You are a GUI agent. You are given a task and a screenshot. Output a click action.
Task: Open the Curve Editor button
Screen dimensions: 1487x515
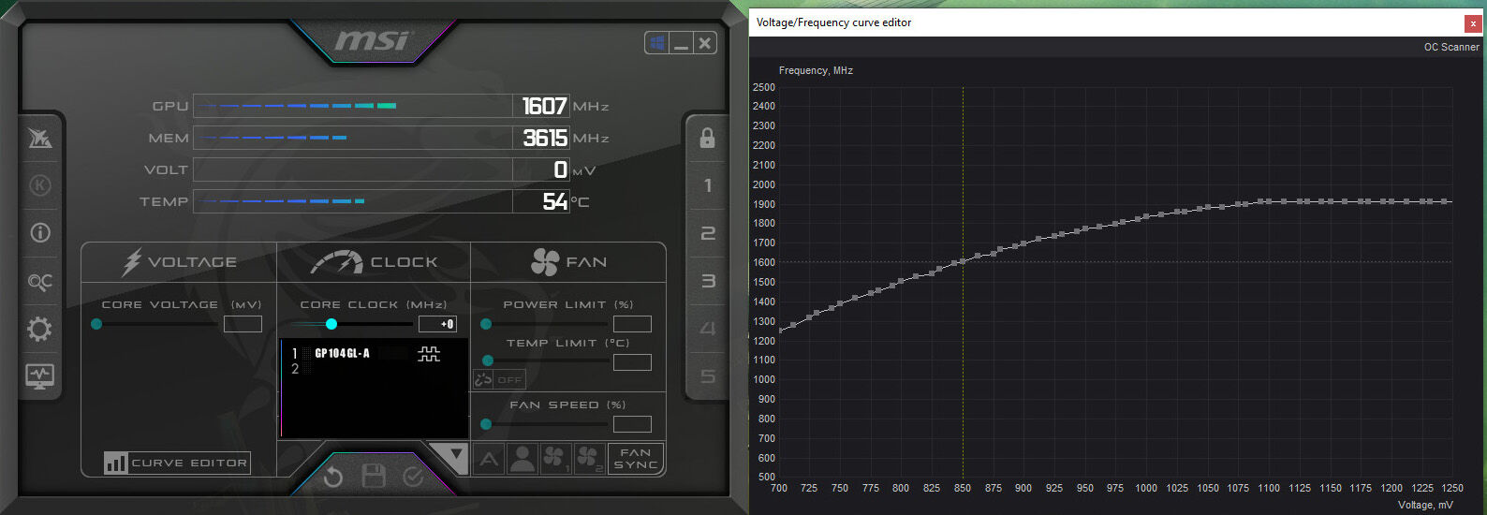[177, 463]
